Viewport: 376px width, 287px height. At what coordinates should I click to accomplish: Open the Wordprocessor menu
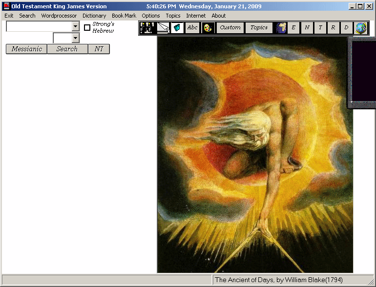(x=59, y=16)
